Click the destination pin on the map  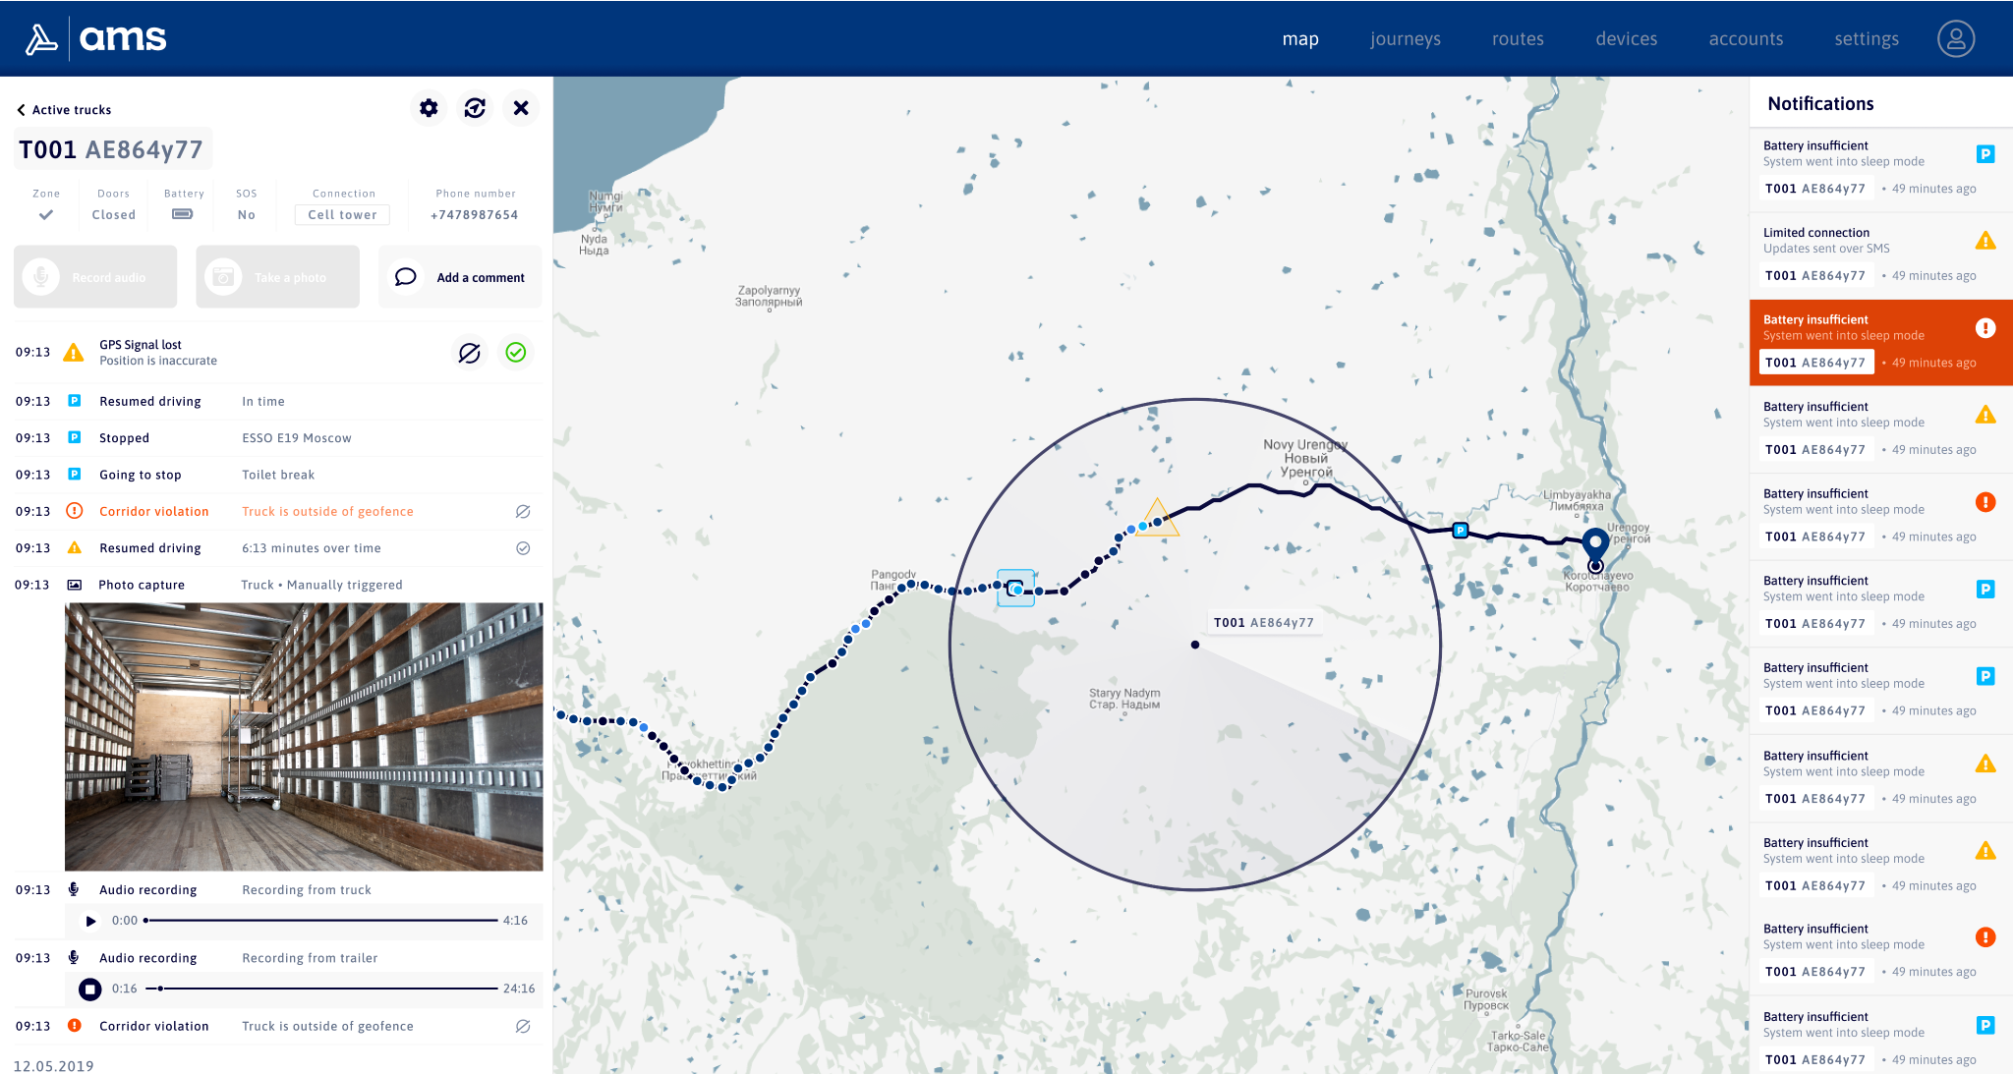tap(1595, 546)
